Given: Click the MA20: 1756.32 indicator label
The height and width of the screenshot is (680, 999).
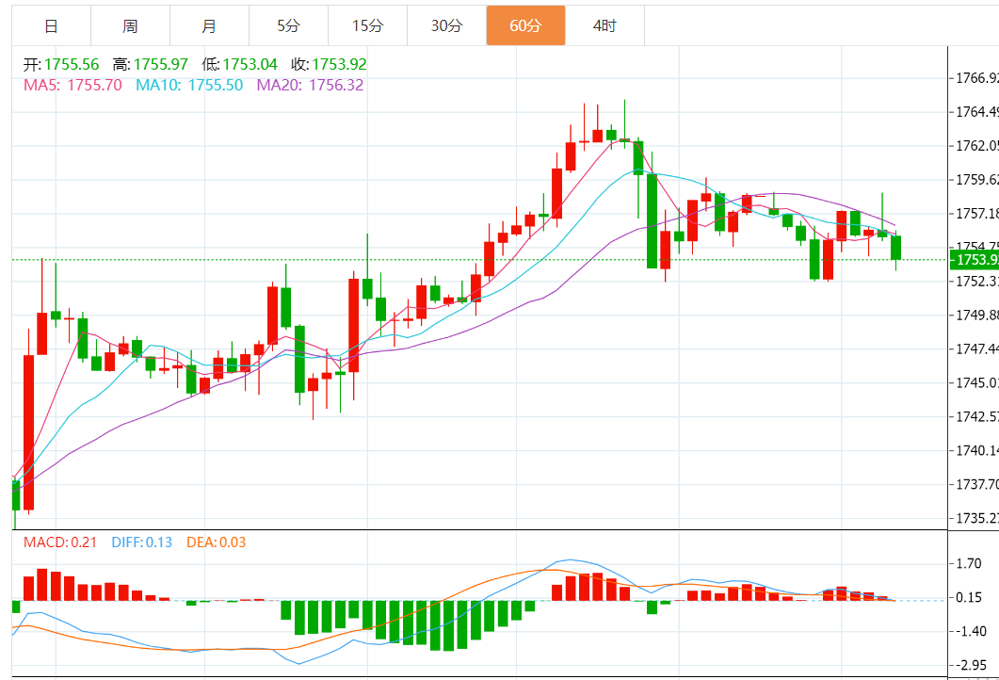Looking at the screenshot, I should click(311, 85).
